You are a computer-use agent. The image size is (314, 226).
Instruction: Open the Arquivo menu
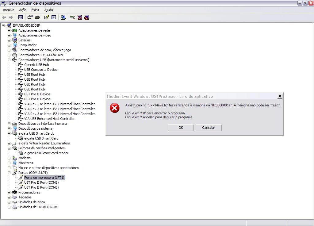click(x=8, y=10)
